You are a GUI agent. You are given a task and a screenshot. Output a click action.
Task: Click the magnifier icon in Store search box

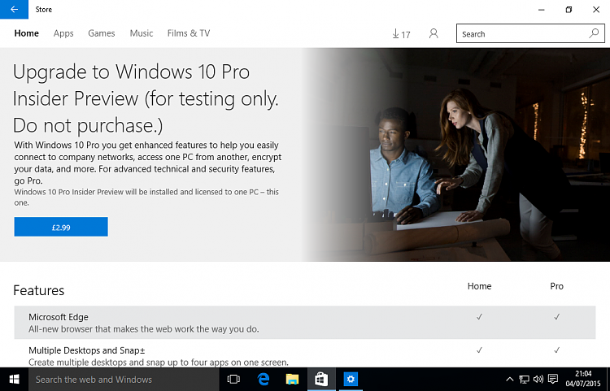[594, 34]
